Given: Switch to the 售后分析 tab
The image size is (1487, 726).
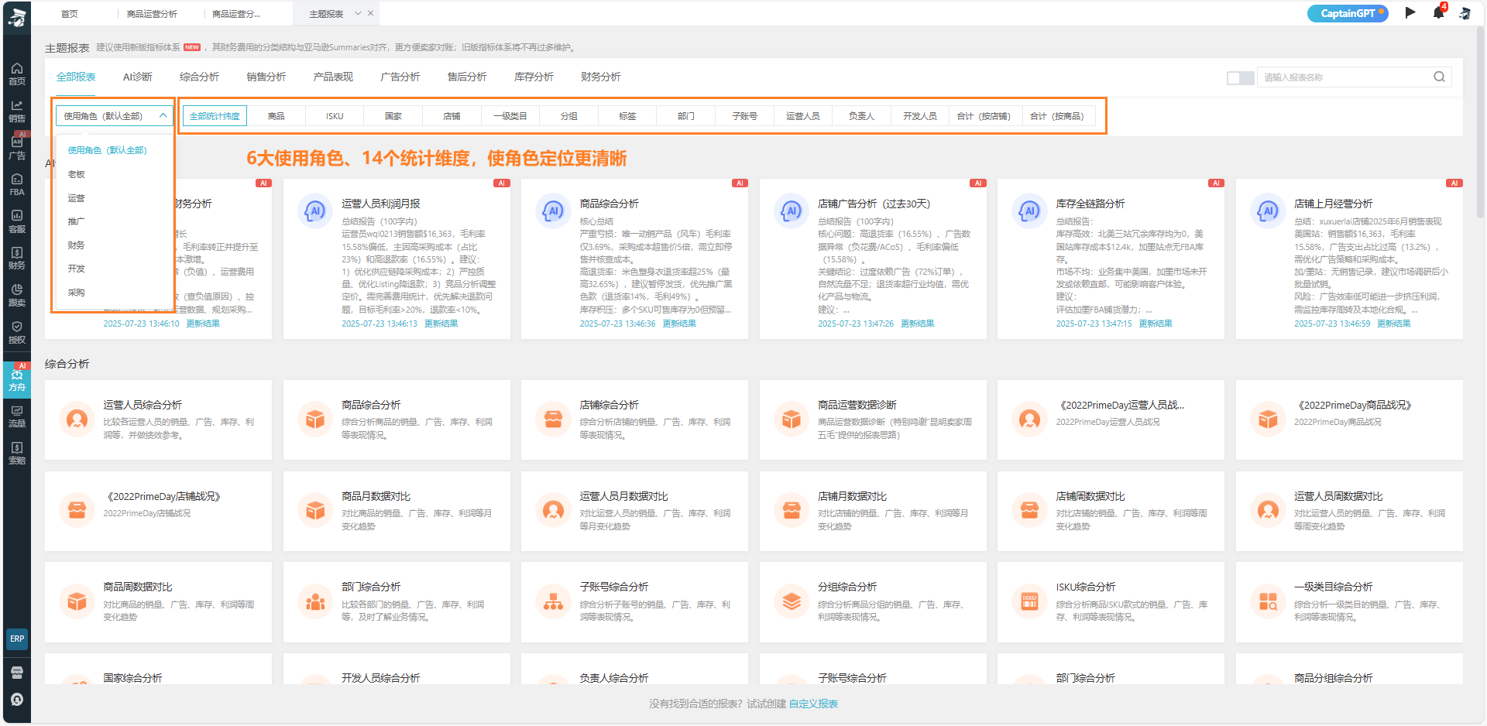Looking at the screenshot, I should pyautogui.click(x=467, y=77).
